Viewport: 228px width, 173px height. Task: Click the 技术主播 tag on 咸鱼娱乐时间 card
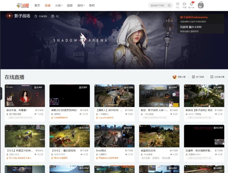click(146, 158)
